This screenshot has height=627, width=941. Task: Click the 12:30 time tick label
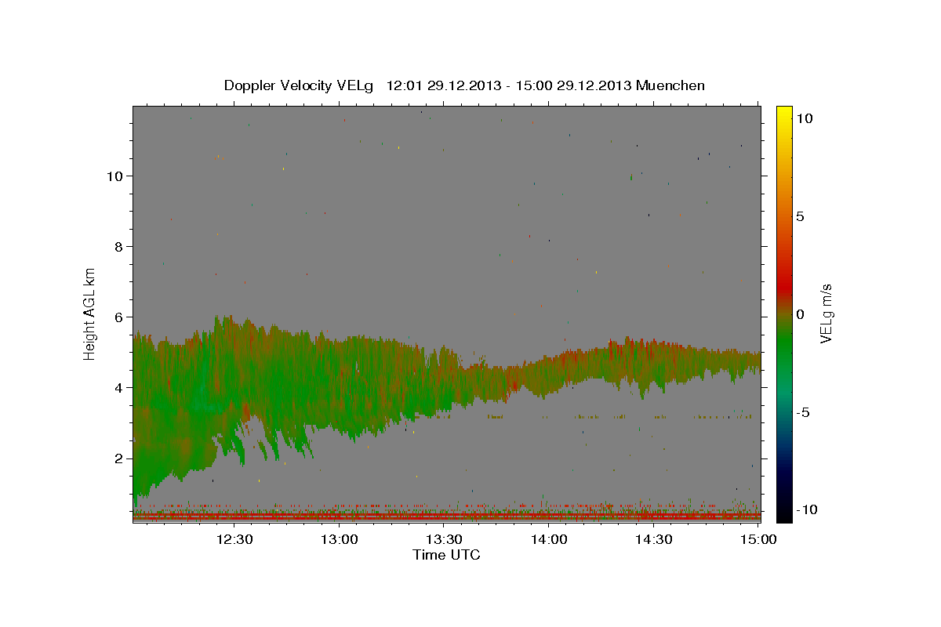pyautogui.click(x=234, y=539)
